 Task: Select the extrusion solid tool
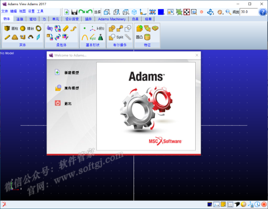pyautogui.click(x=23, y=37)
